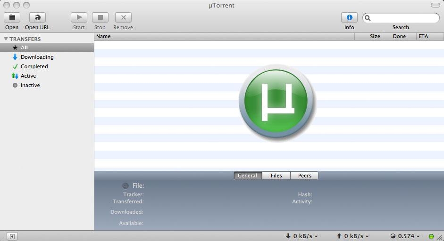Sort by the Size column header
444x241 pixels.
click(x=369, y=36)
